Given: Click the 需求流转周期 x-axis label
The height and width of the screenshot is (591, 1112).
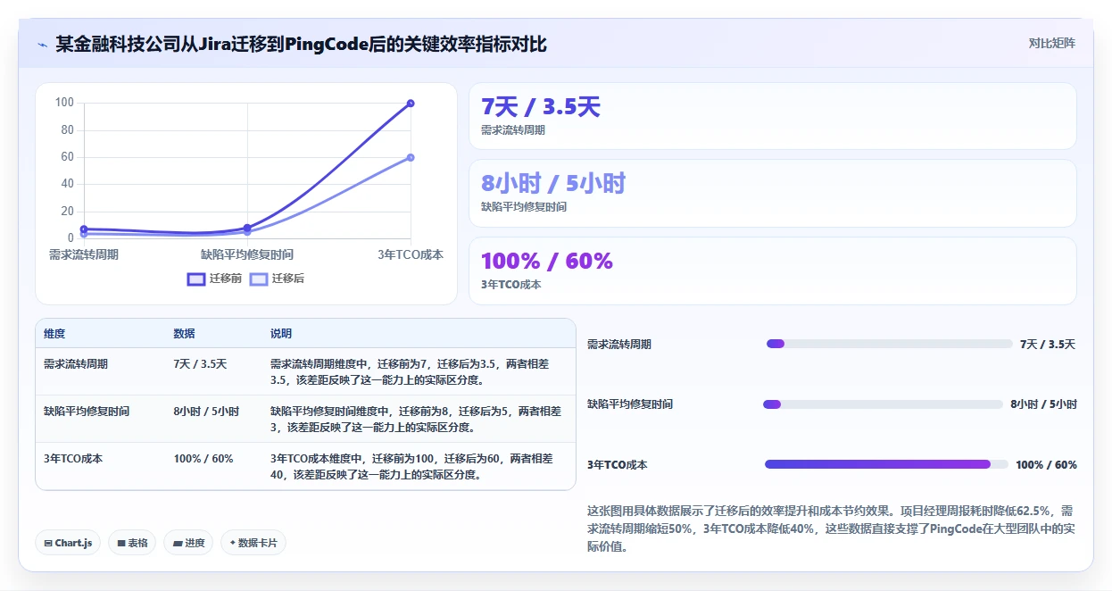Looking at the screenshot, I should [x=84, y=254].
